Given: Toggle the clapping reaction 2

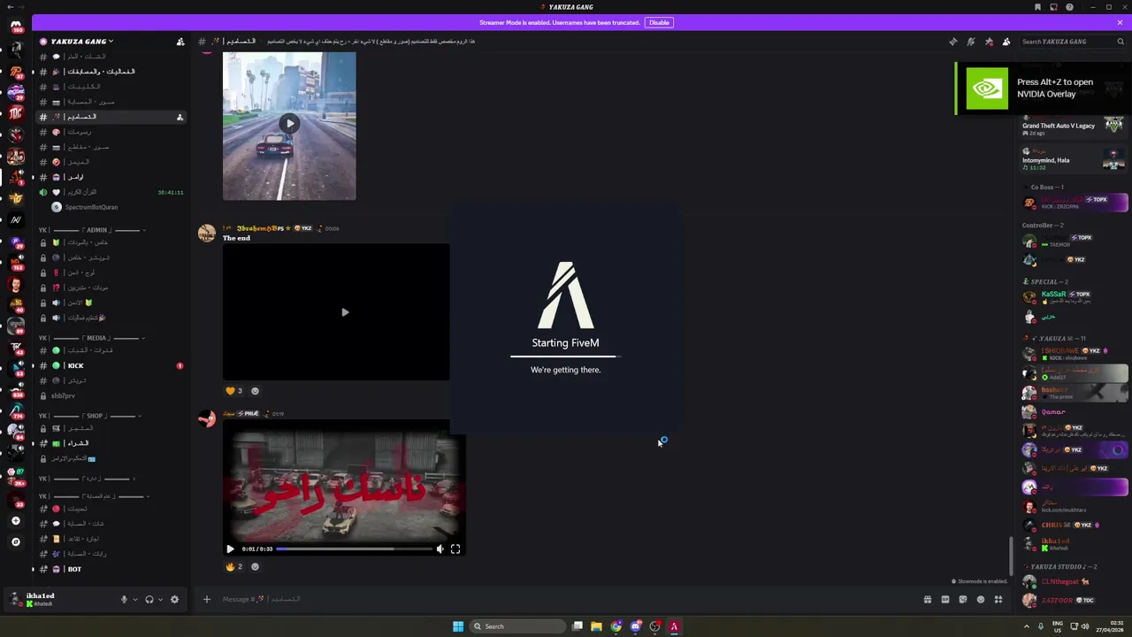Looking at the screenshot, I should [234, 566].
